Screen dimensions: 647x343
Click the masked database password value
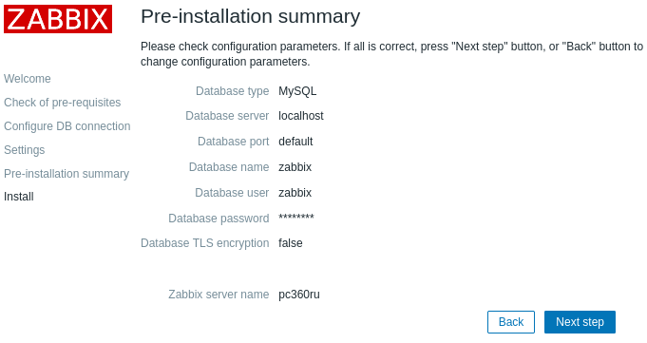(x=296, y=218)
